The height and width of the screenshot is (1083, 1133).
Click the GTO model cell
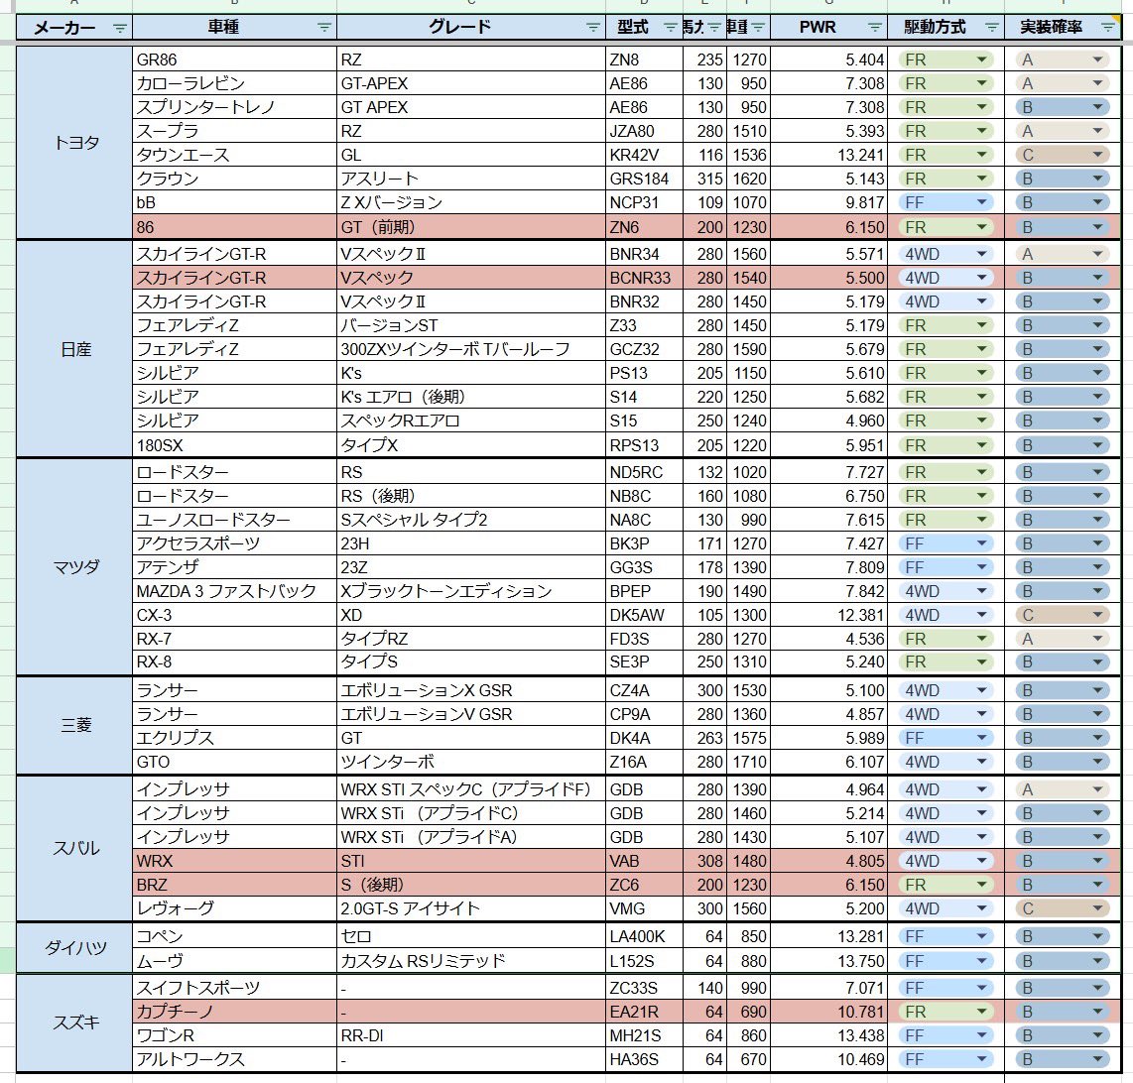click(x=235, y=762)
